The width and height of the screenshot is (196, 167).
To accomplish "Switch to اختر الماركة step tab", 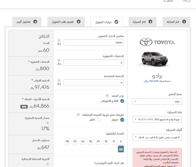I will 176,22.
